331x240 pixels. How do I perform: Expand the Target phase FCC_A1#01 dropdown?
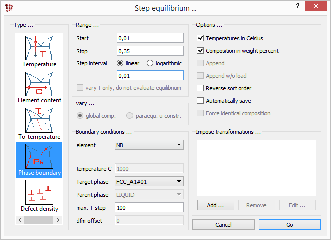point(149,181)
